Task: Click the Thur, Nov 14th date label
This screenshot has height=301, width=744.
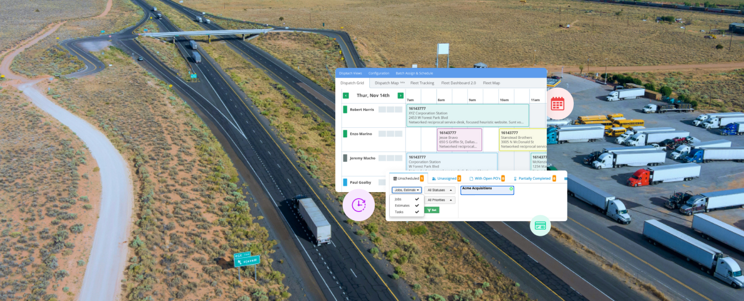Action: tap(373, 96)
